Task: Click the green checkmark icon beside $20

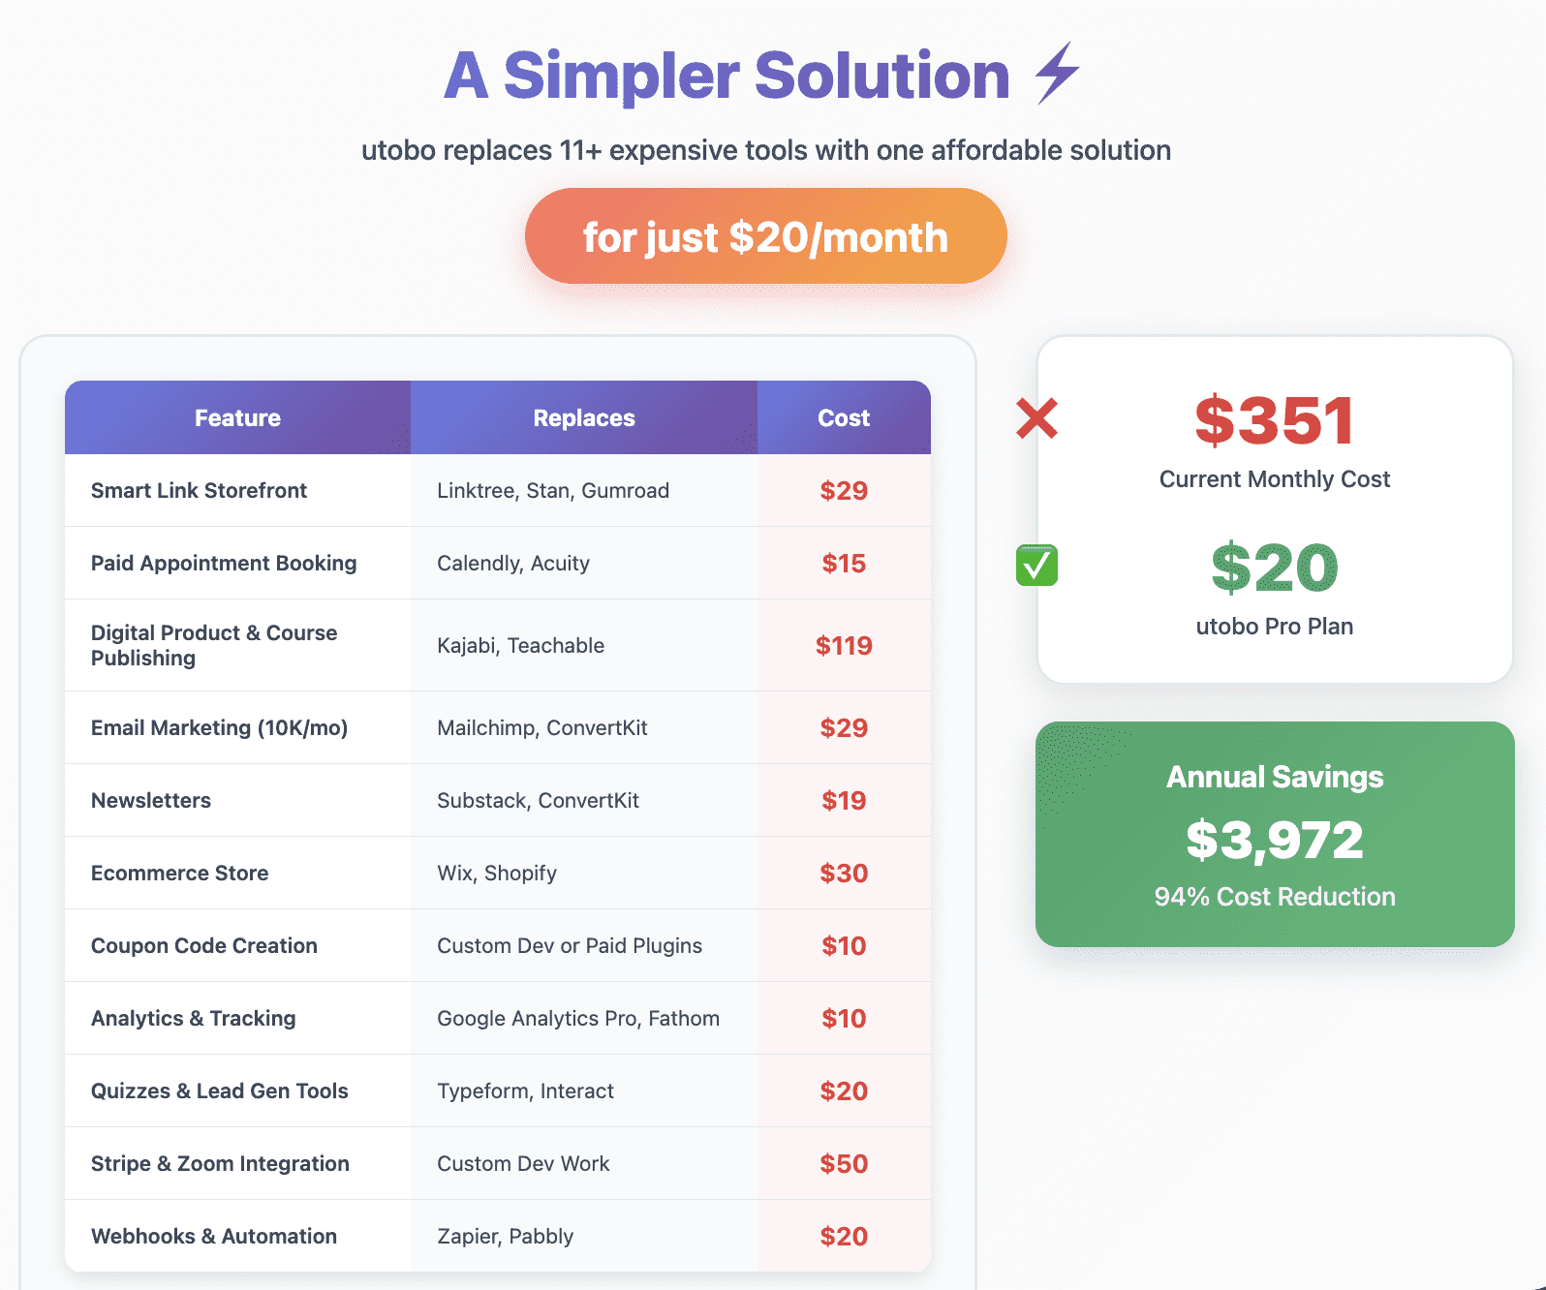Action: [1036, 566]
